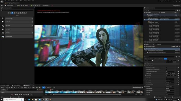This screenshot has width=181, height=101.
Task: Click Source Control in the status bar
Action: [176, 97]
